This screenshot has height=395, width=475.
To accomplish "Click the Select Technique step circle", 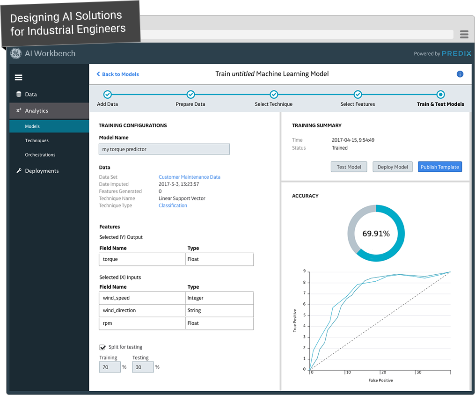I will click(x=274, y=95).
